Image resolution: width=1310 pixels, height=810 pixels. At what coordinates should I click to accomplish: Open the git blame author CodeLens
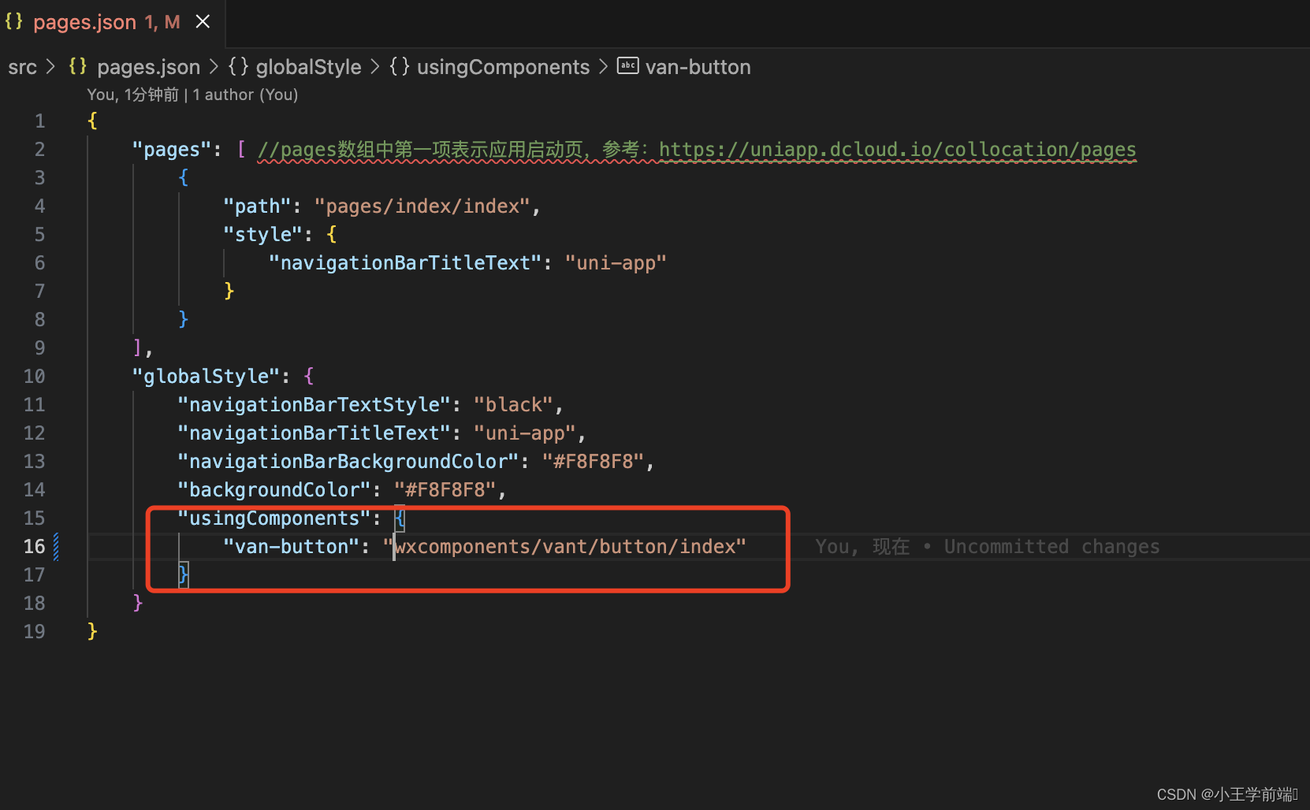(192, 95)
